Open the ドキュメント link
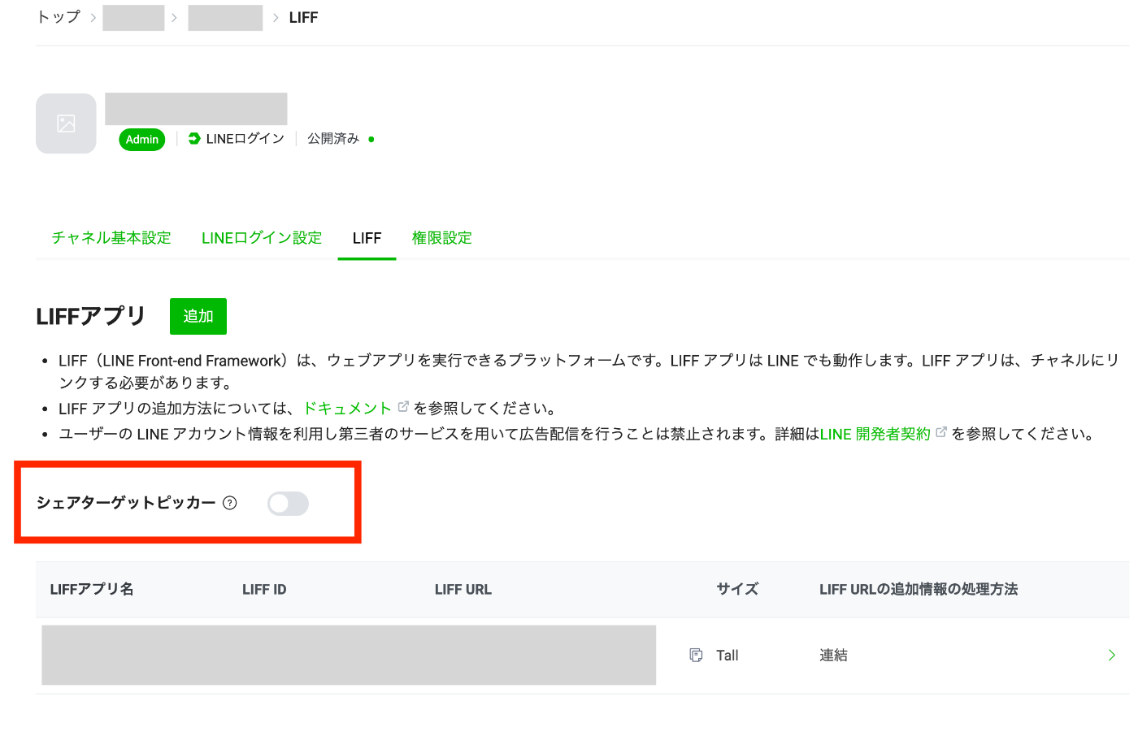 click(347, 408)
